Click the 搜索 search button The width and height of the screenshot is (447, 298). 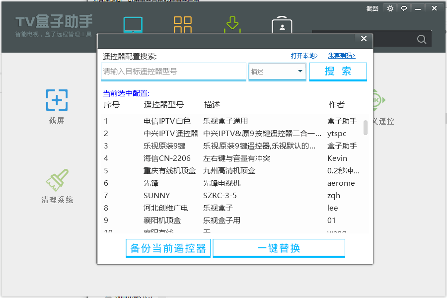point(338,71)
